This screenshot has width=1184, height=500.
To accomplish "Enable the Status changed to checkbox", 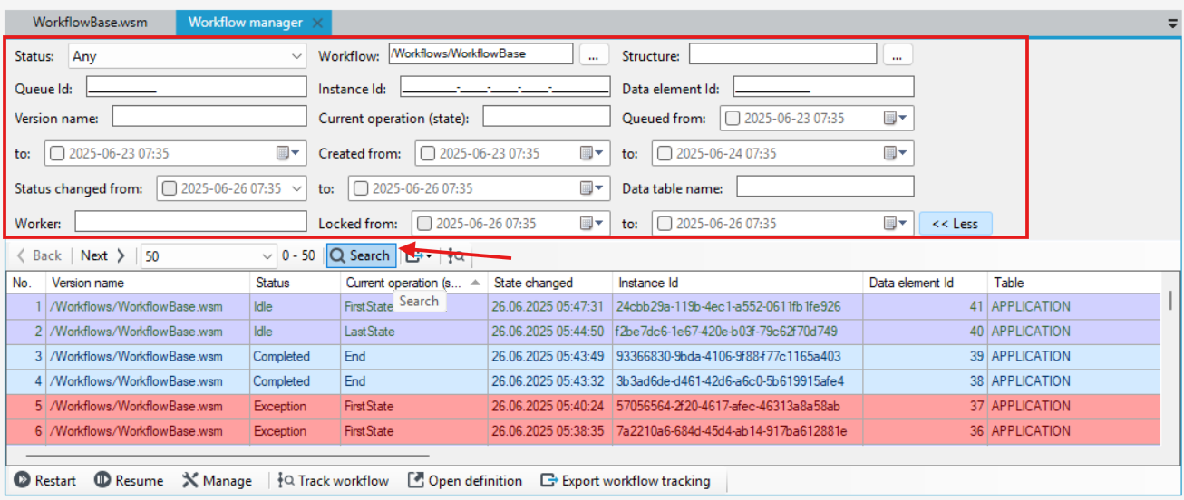I will click(x=361, y=188).
